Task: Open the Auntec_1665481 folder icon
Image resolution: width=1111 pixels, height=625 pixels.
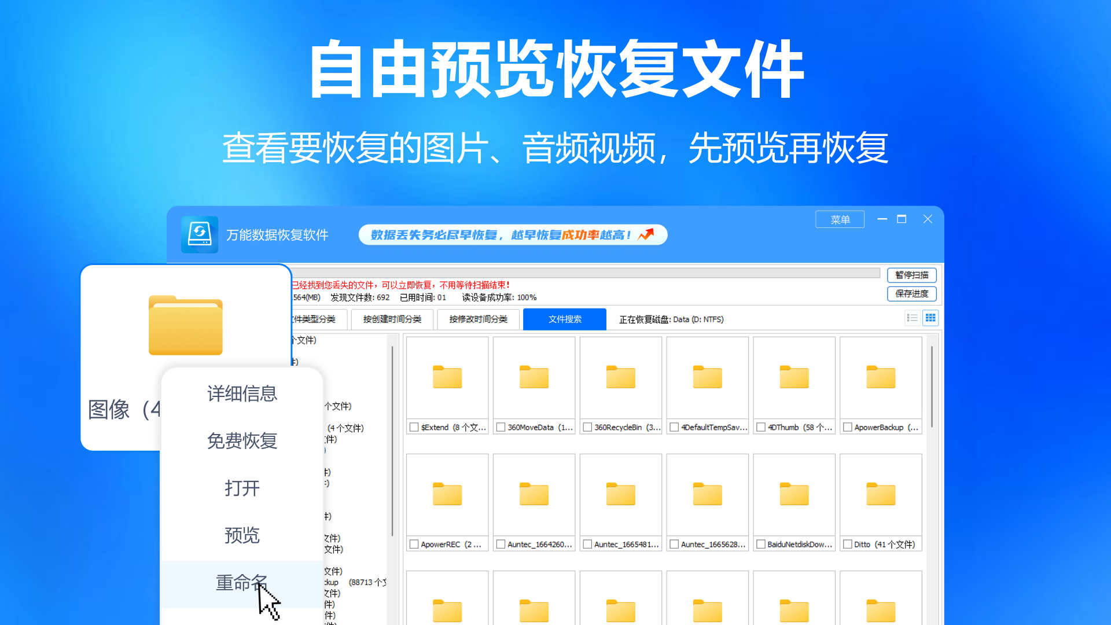Action: (621, 494)
